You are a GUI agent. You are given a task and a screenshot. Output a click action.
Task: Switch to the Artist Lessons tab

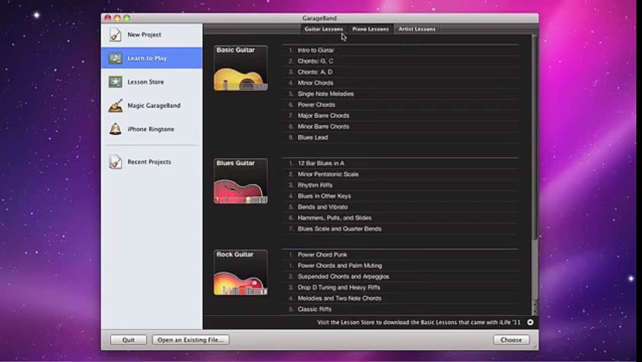point(417,29)
